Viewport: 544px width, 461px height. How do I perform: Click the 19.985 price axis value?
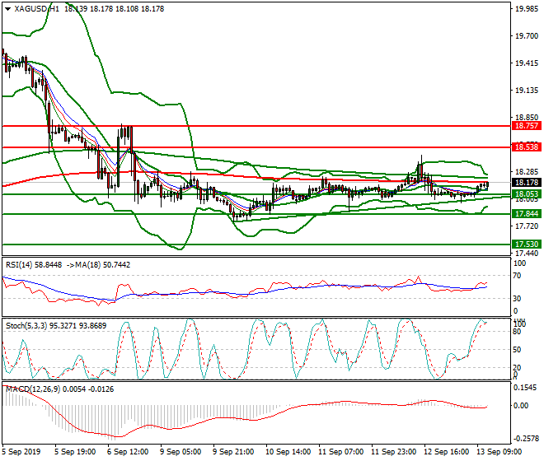click(x=527, y=9)
